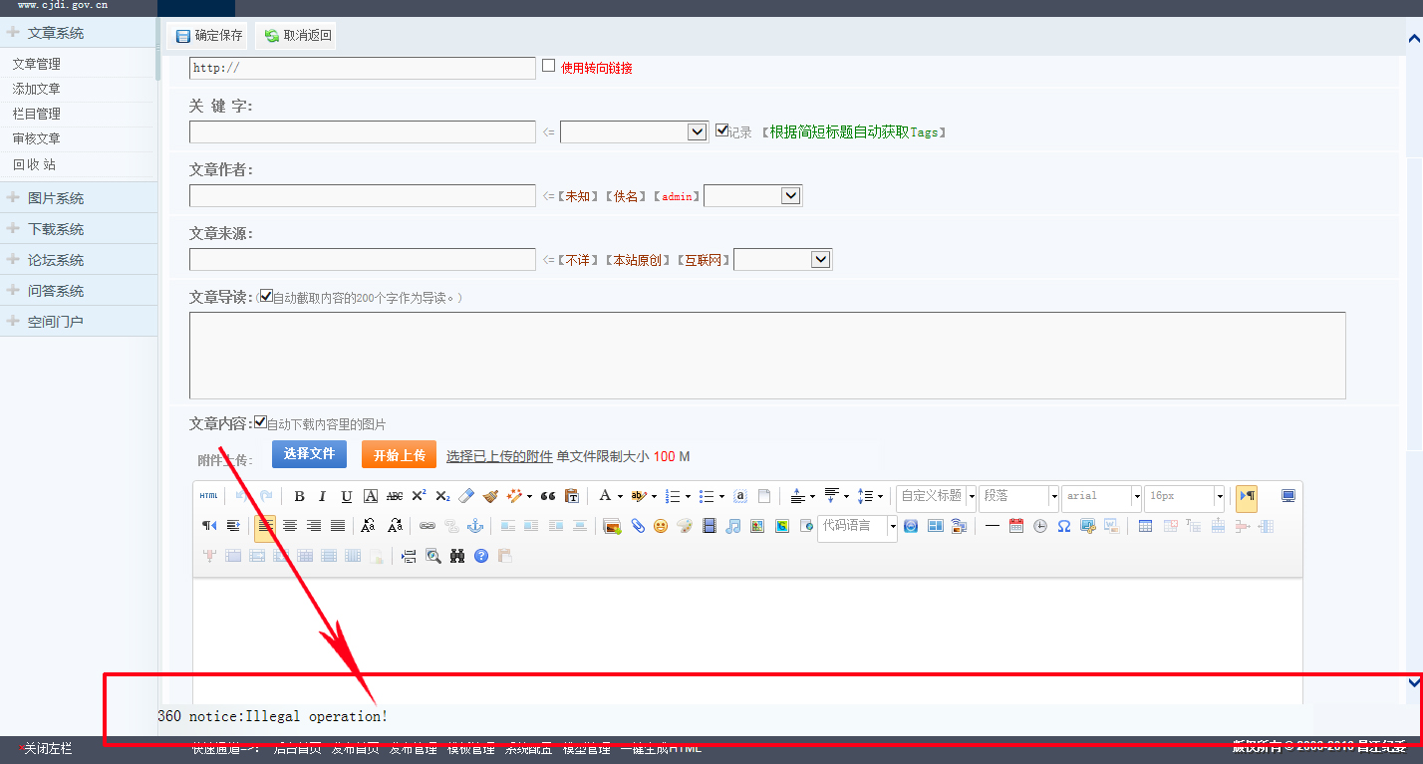Open the 选择已上传的附件 link

[x=499, y=456]
